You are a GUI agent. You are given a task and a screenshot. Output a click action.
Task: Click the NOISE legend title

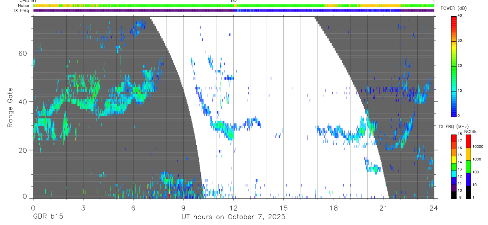(x=471, y=131)
